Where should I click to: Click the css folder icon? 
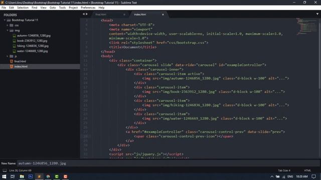click(x=12, y=25)
